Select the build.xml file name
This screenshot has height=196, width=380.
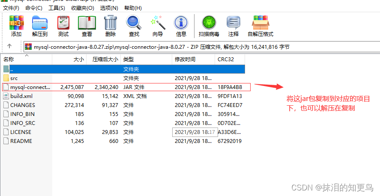[x=21, y=96]
